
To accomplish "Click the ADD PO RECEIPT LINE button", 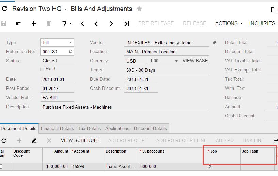I will [182, 140].
